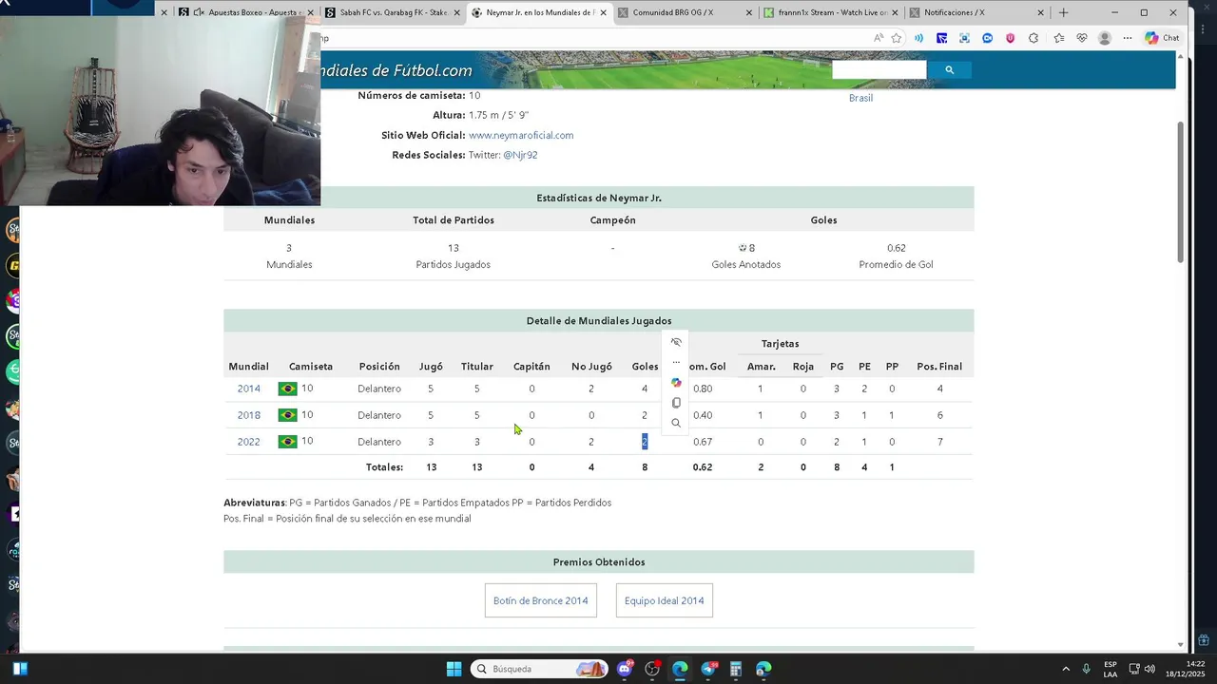1217x684 pixels.
Task: Click the 0.62 Promedio de Gol statistic
Action: point(896,248)
